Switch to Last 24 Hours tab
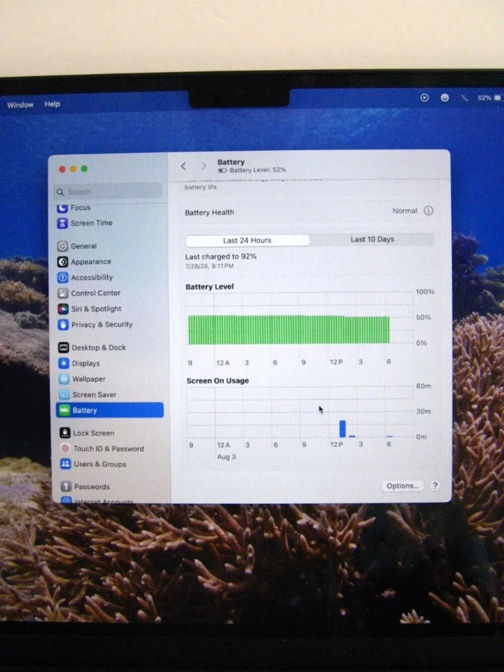 (x=247, y=240)
